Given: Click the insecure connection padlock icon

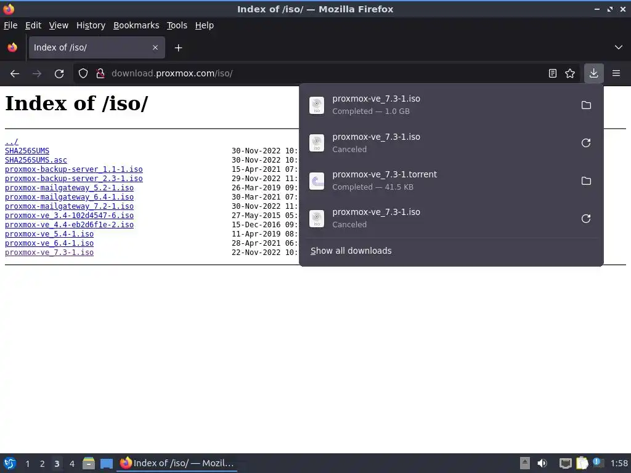Looking at the screenshot, I should coord(100,74).
